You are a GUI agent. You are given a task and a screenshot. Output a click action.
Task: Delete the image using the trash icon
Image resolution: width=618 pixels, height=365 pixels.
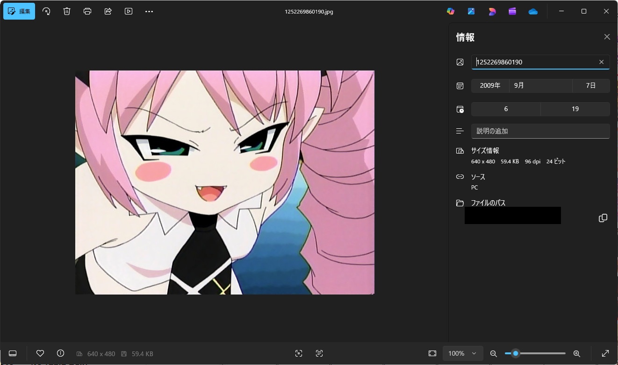[x=67, y=11]
